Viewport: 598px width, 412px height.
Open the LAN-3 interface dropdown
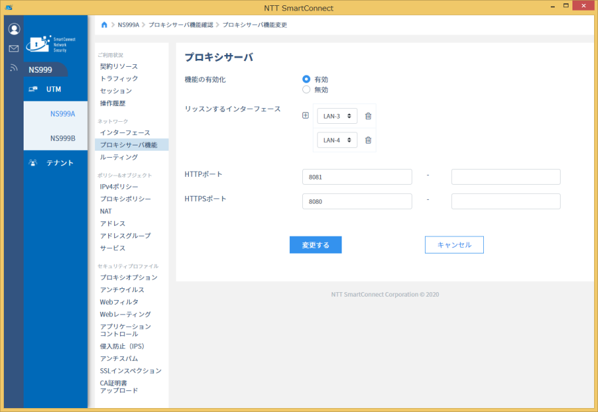point(337,116)
